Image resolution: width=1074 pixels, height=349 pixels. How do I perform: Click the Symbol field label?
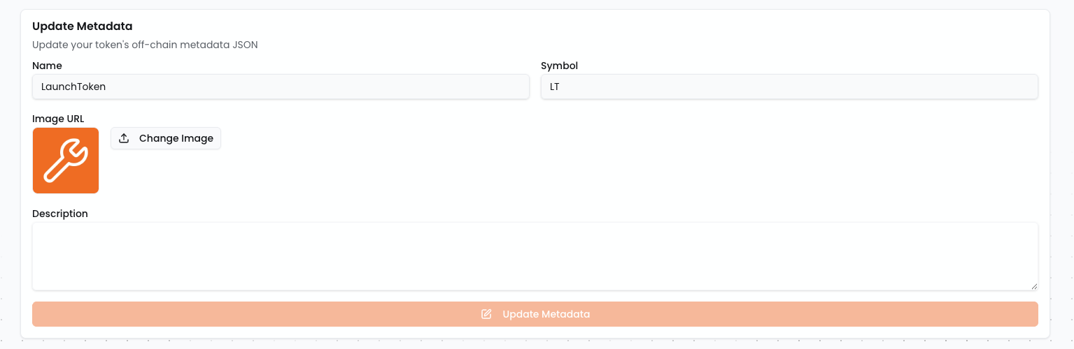tap(559, 66)
